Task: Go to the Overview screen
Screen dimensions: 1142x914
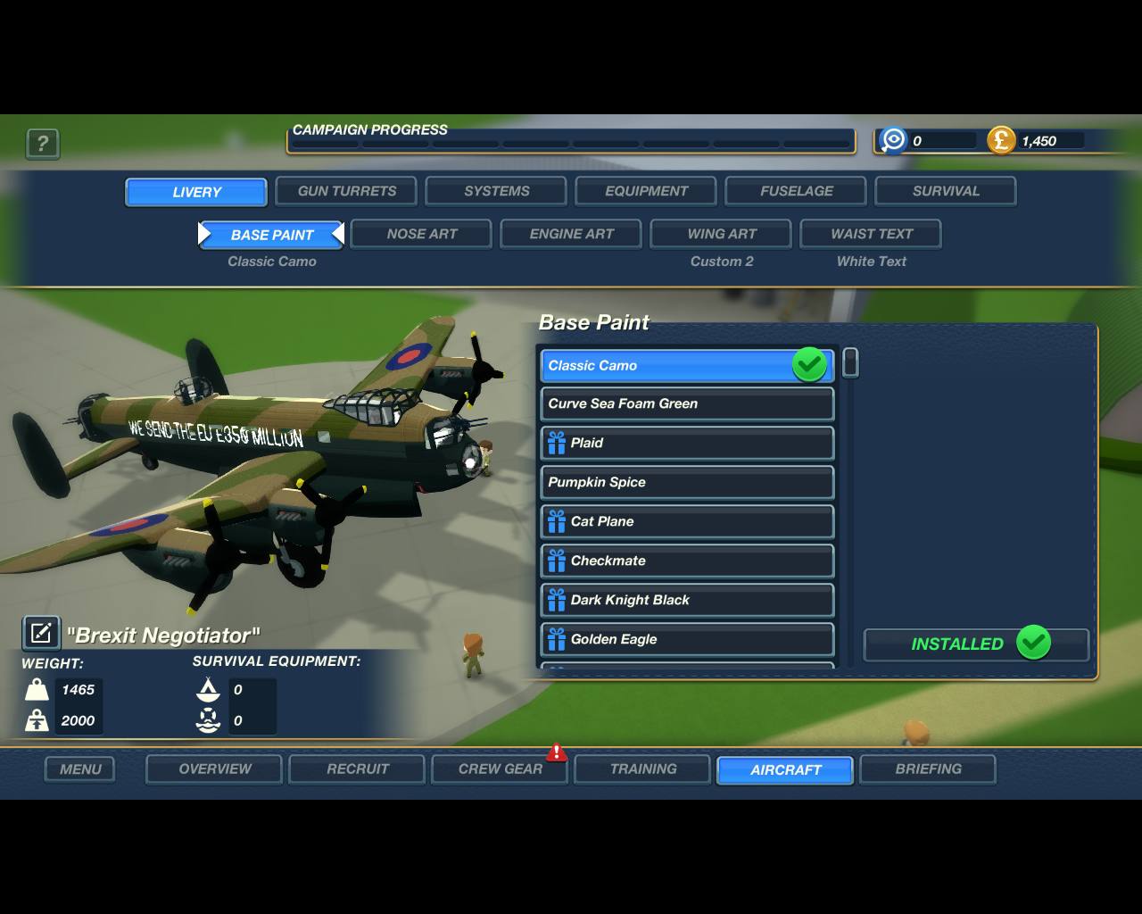Action: pyautogui.click(x=214, y=769)
